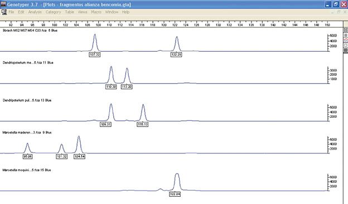
Task: Open the File menu
Action: [x=11, y=12]
